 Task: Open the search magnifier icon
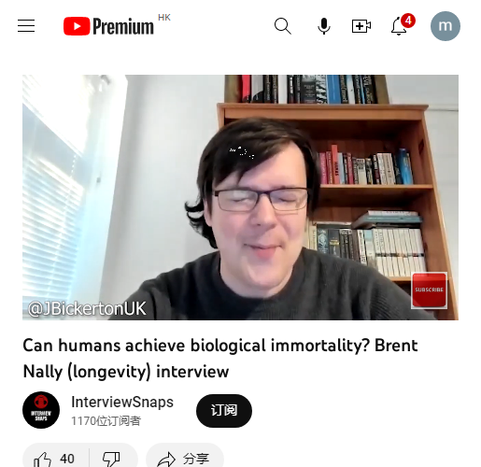pos(283,26)
